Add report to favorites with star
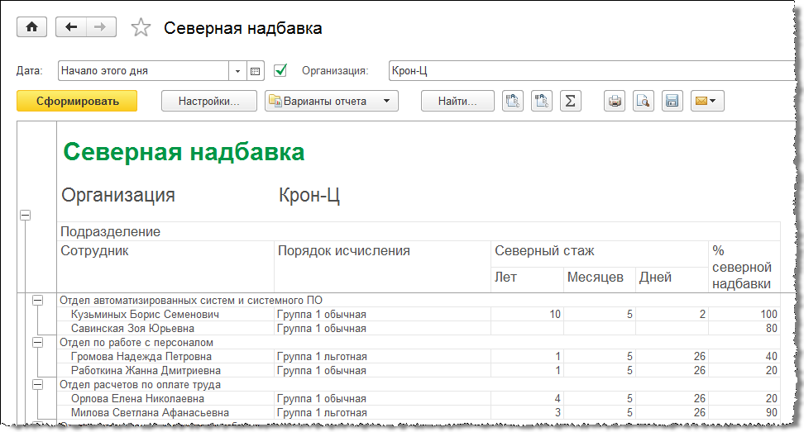 point(141,28)
